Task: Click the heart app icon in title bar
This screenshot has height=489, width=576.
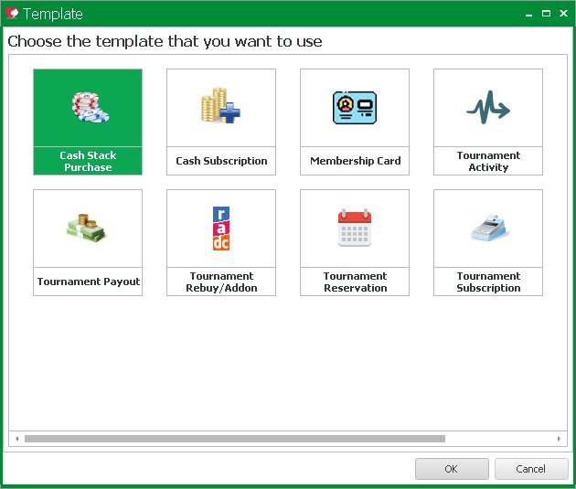Action: coord(12,13)
